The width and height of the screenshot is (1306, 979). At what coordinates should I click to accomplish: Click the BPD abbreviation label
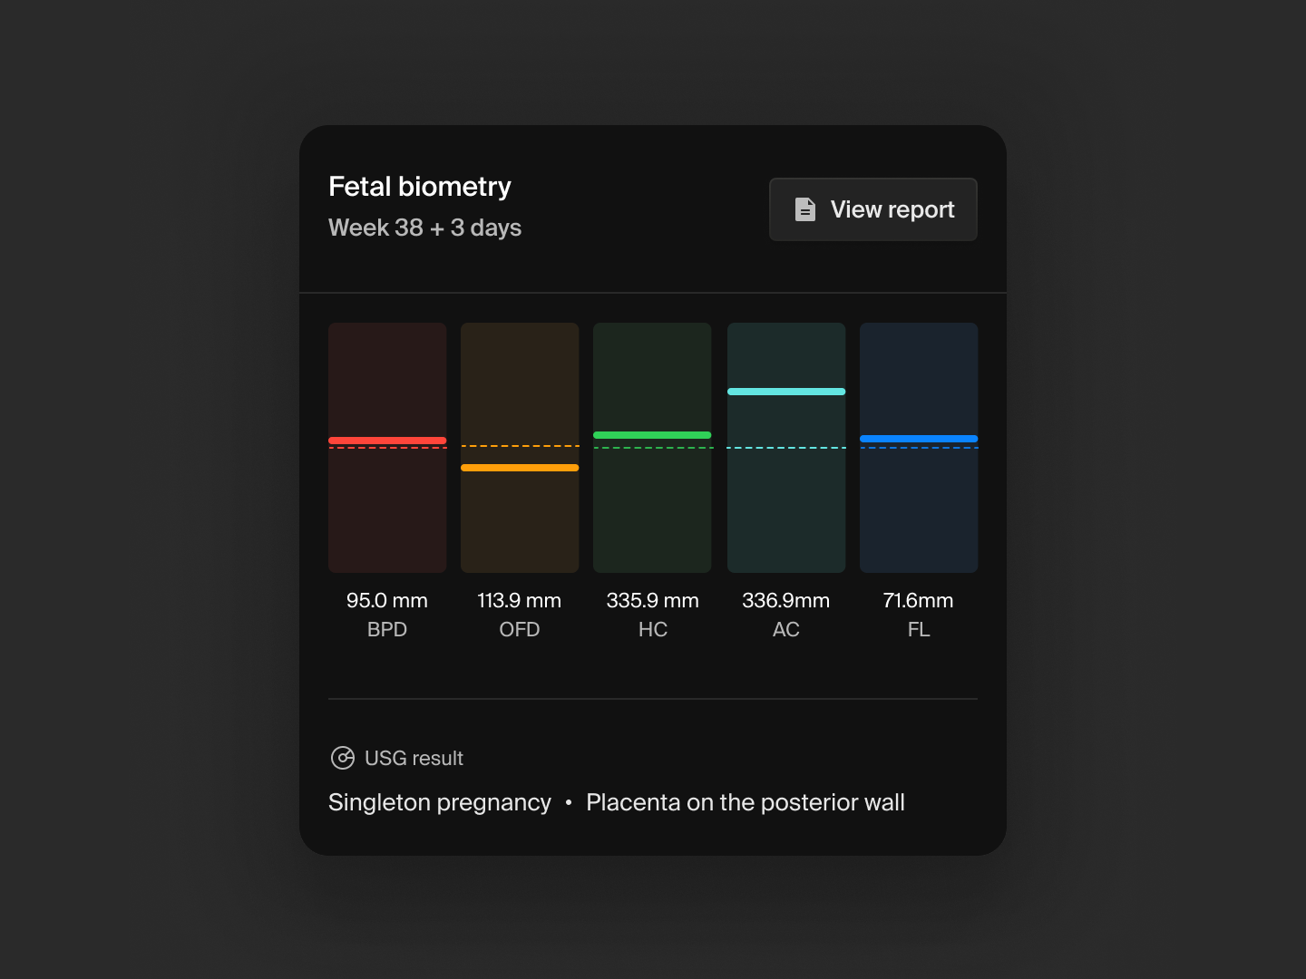(x=387, y=629)
